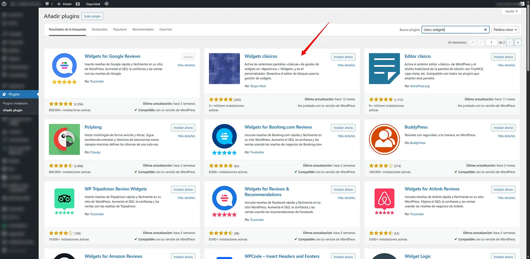The width and height of the screenshot is (530, 259).
Task: Open the Plugins menu in the sidebar
Action: [x=19, y=94]
